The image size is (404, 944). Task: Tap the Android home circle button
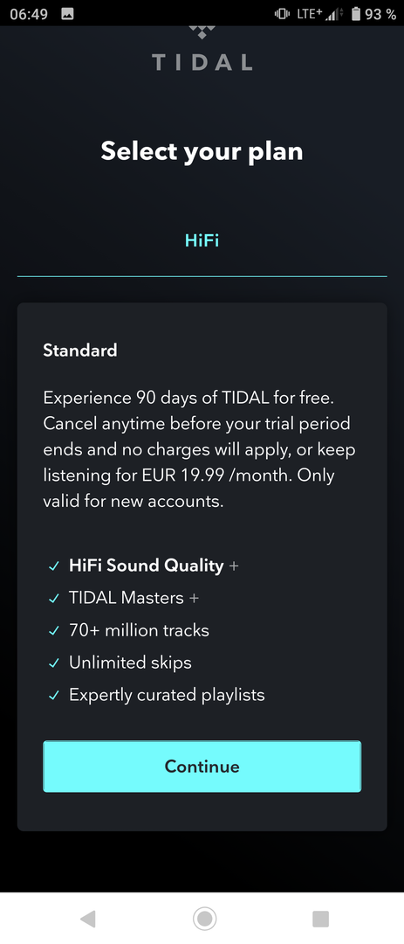tap(204, 919)
